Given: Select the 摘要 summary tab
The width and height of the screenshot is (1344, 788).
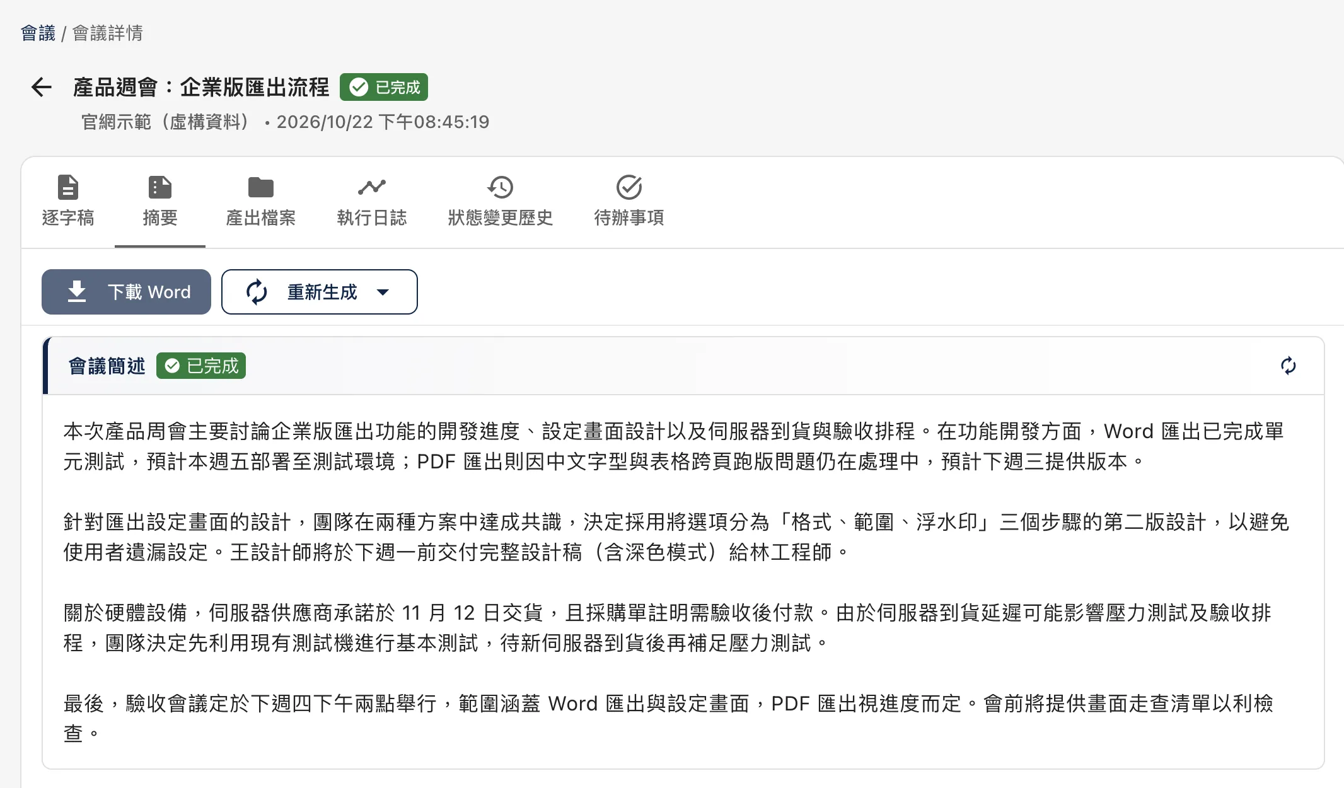Looking at the screenshot, I should pyautogui.click(x=160, y=202).
